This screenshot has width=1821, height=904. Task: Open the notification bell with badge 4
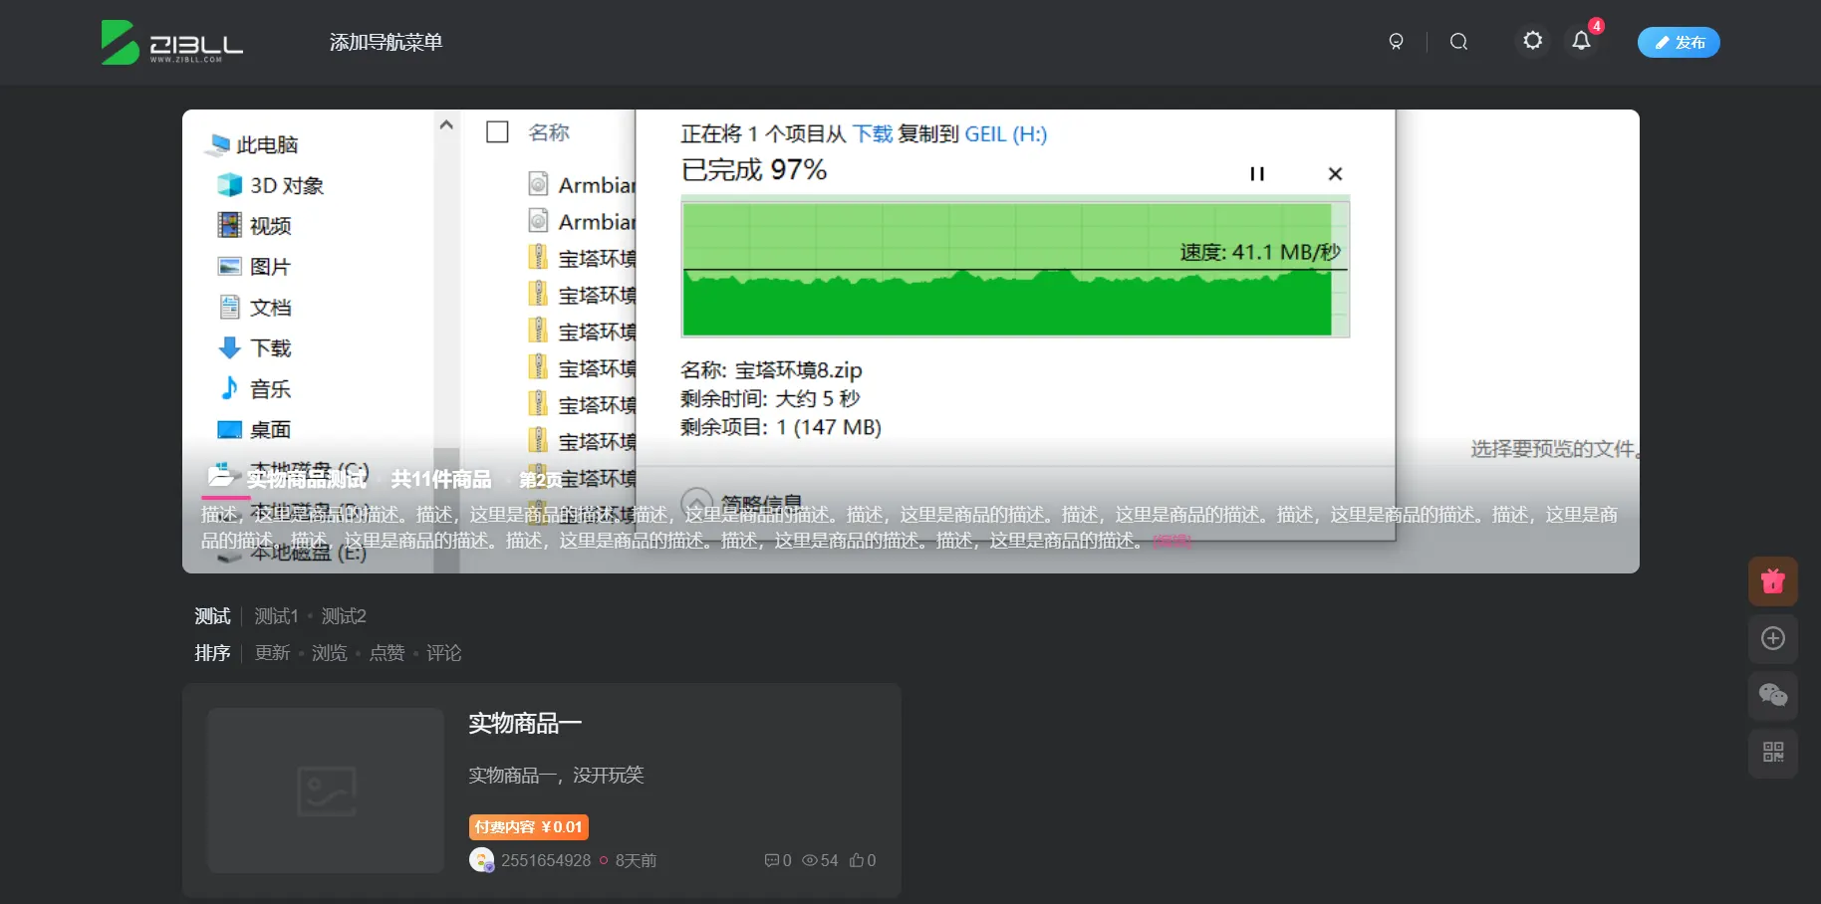click(x=1581, y=41)
